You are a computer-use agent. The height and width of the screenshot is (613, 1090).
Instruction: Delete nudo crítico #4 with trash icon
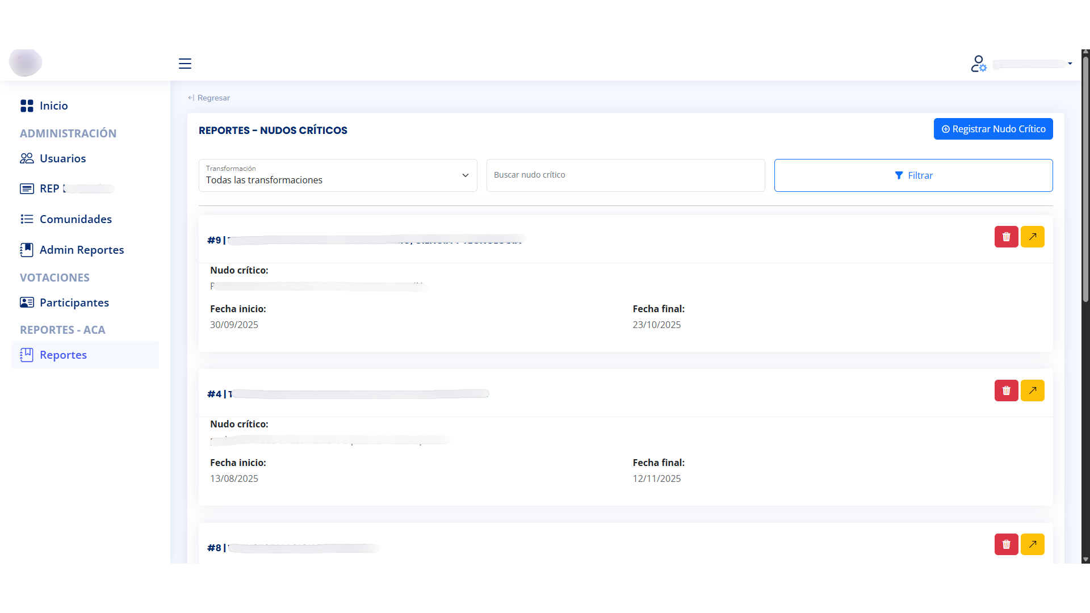click(1006, 391)
